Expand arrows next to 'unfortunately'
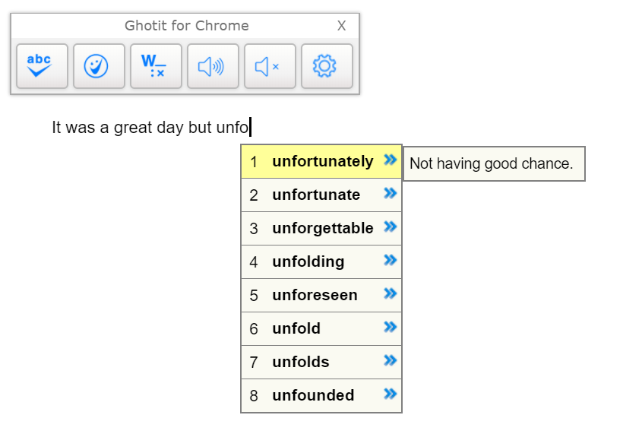 pos(391,160)
